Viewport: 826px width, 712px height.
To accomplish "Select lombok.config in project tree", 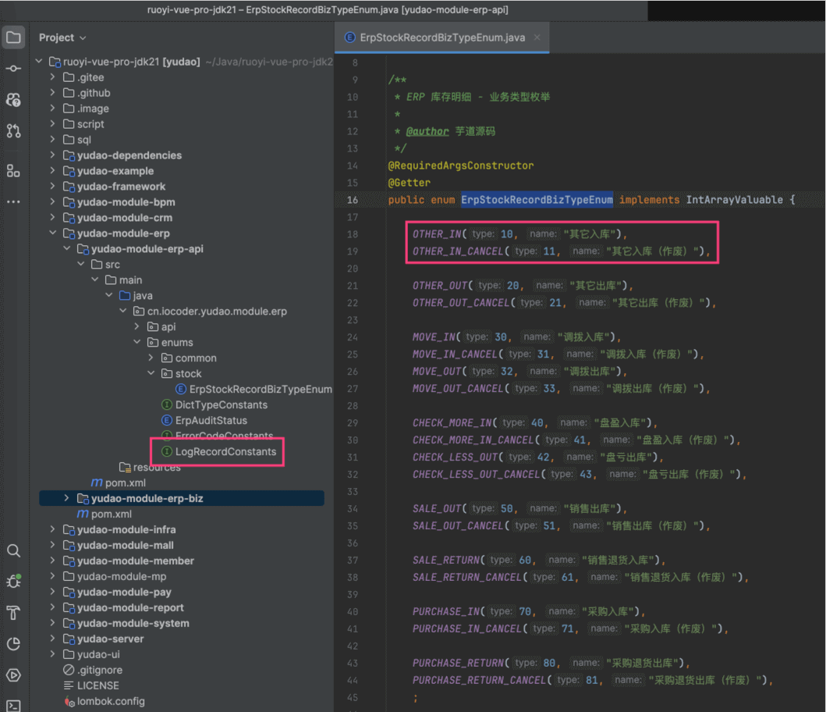I will [x=111, y=701].
